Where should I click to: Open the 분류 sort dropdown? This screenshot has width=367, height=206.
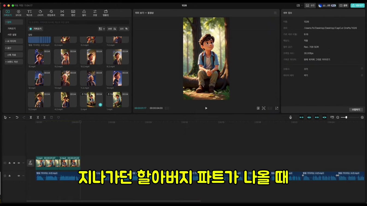tap(112, 29)
